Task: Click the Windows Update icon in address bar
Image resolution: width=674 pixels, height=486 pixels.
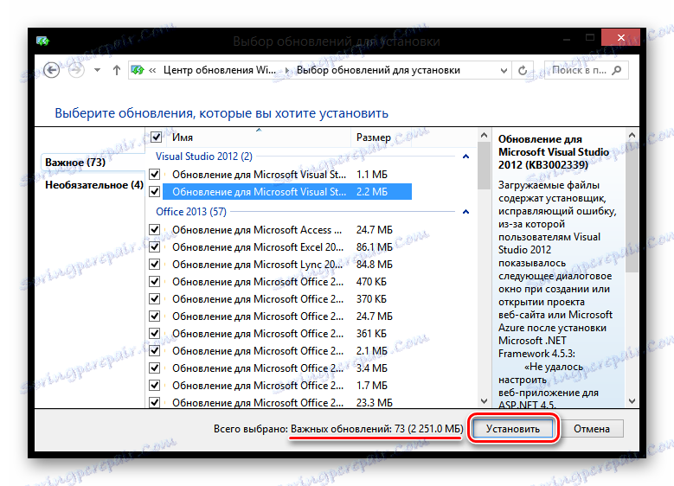Action: pos(138,70)
